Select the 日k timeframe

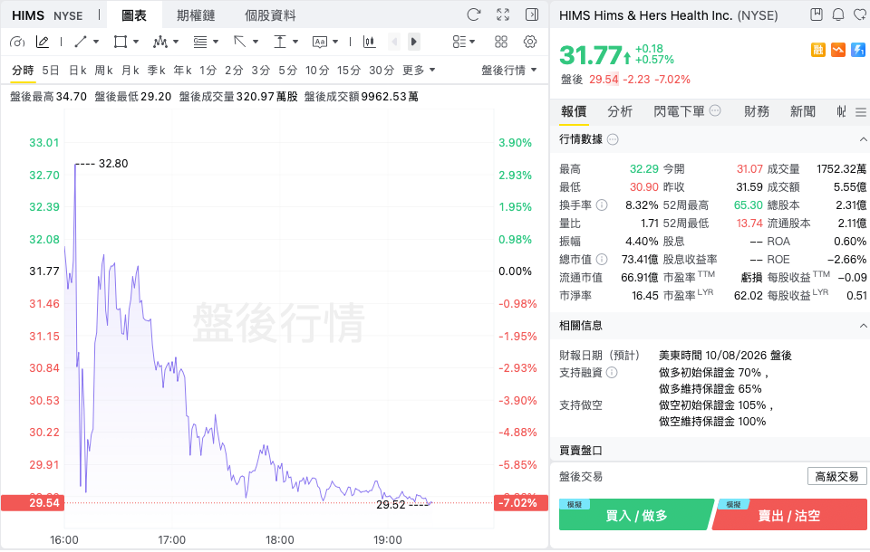tap(77, 70)
